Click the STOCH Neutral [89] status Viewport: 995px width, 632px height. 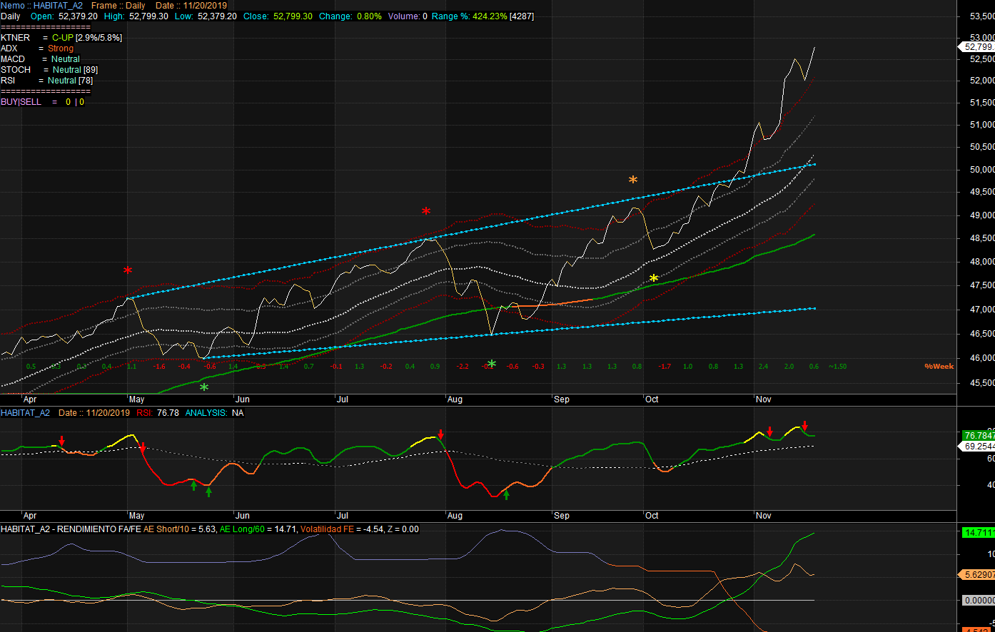click(x=49, y=69)
